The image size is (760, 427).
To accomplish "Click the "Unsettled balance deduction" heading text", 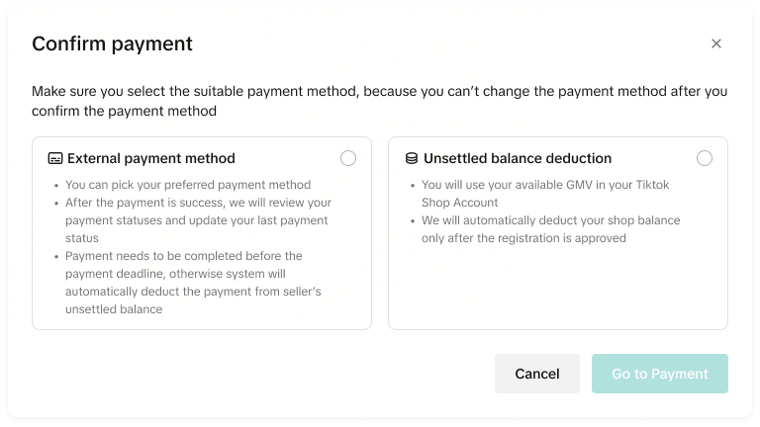I will click(x=517, y=158).
